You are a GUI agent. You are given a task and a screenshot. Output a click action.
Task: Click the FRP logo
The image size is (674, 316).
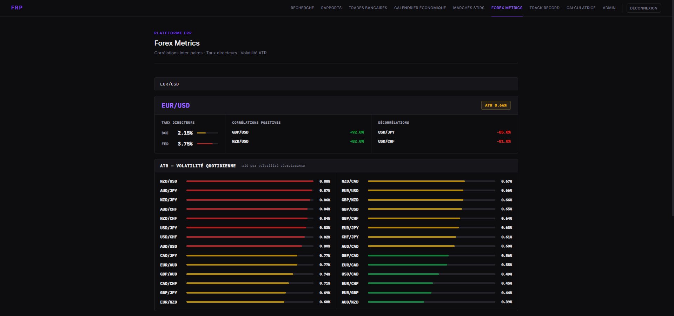point(17,8)
